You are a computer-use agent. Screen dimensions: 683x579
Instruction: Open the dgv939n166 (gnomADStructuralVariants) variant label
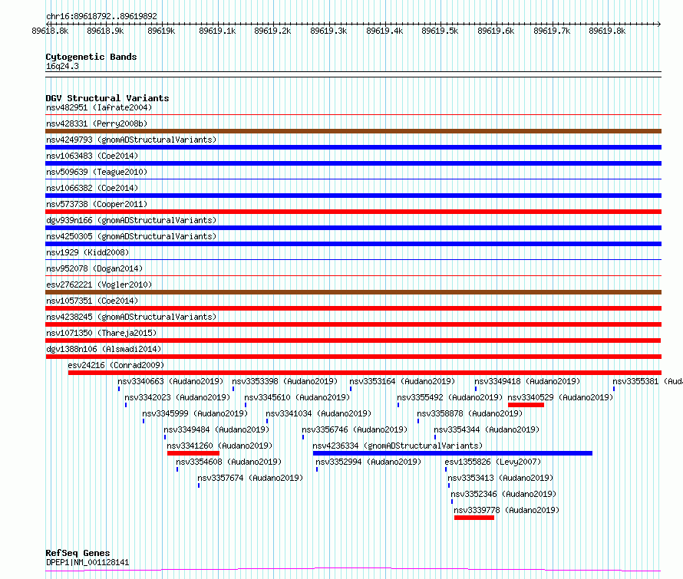tap(131, 220)
